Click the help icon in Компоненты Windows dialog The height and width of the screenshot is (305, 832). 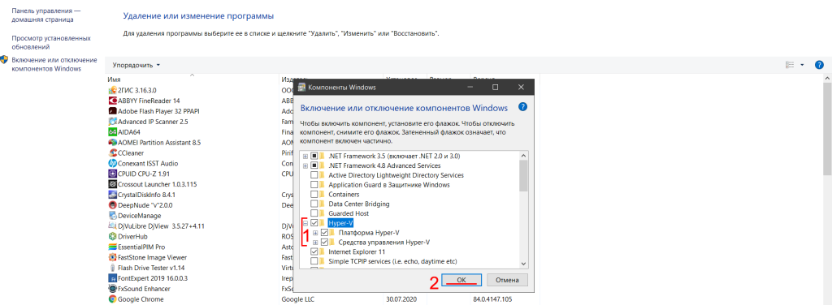point(522,107)
